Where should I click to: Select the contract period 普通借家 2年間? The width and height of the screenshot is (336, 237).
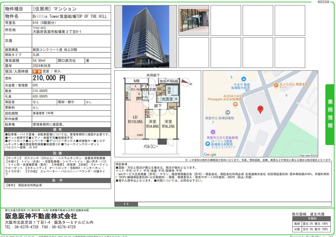click(43, 113)
